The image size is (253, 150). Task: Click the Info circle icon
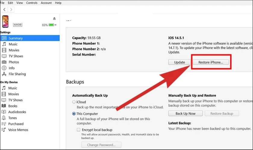(x=4, y=68)
